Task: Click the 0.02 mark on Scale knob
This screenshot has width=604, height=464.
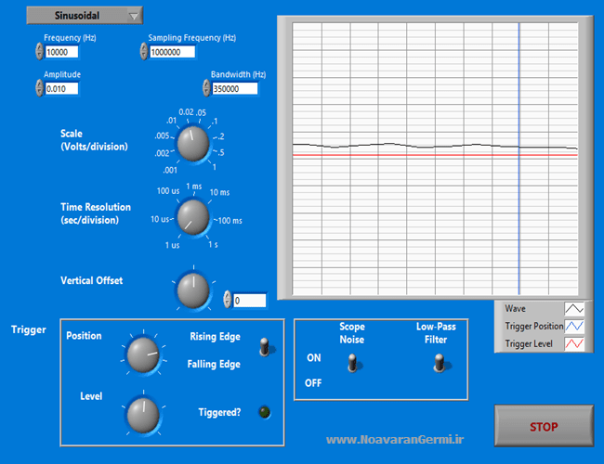Action: point(186,112)
